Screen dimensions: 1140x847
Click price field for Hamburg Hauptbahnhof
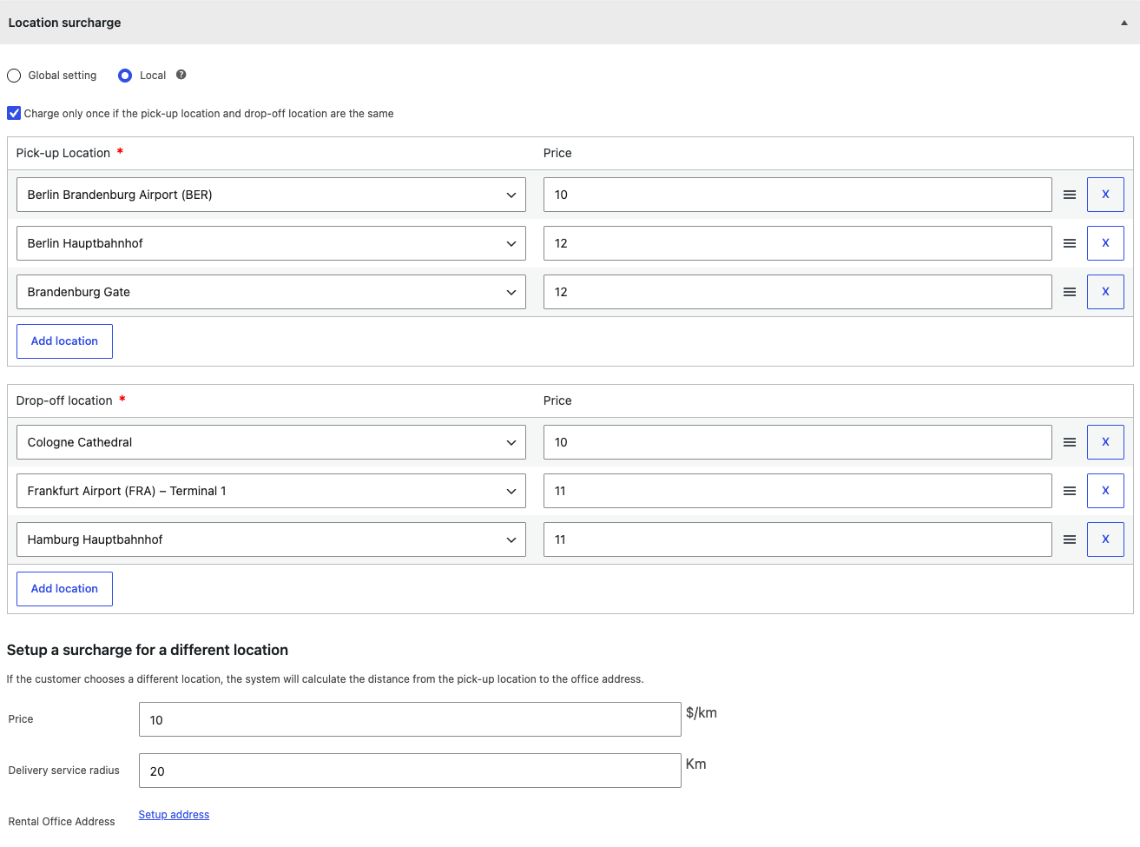[x=798, y=539]
